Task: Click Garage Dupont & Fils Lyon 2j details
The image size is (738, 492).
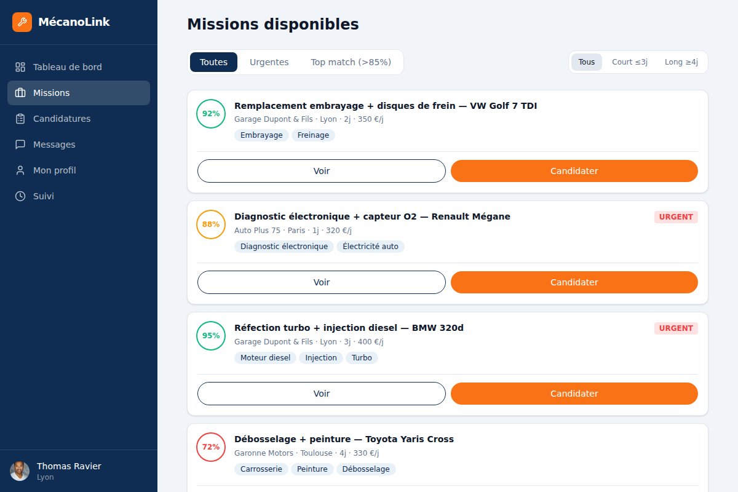Action: click(309, 119)
